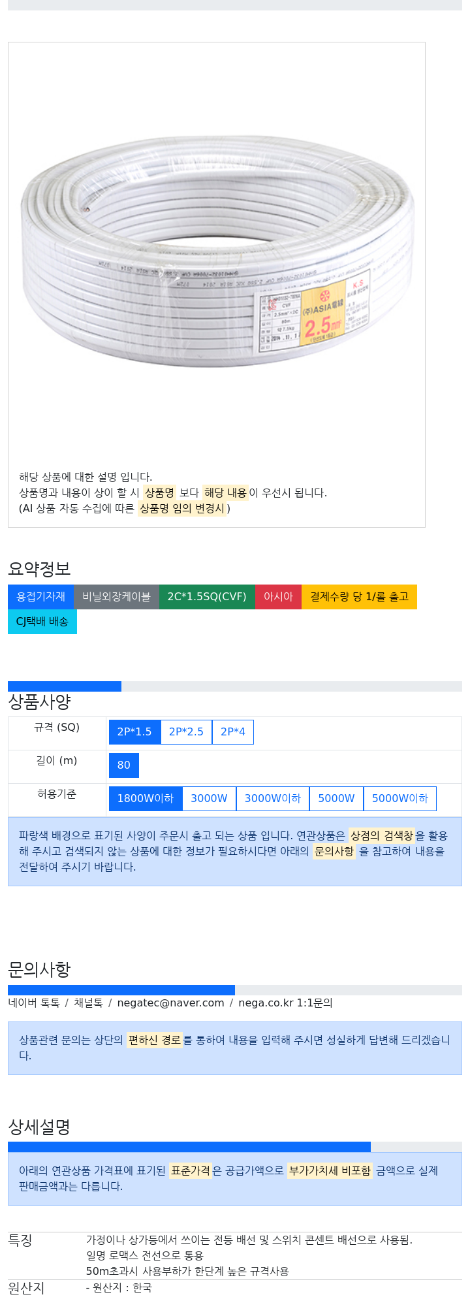Select the 5000W이하 allowance option
This screenshot has height=1301, width=470.
(400, 799)
